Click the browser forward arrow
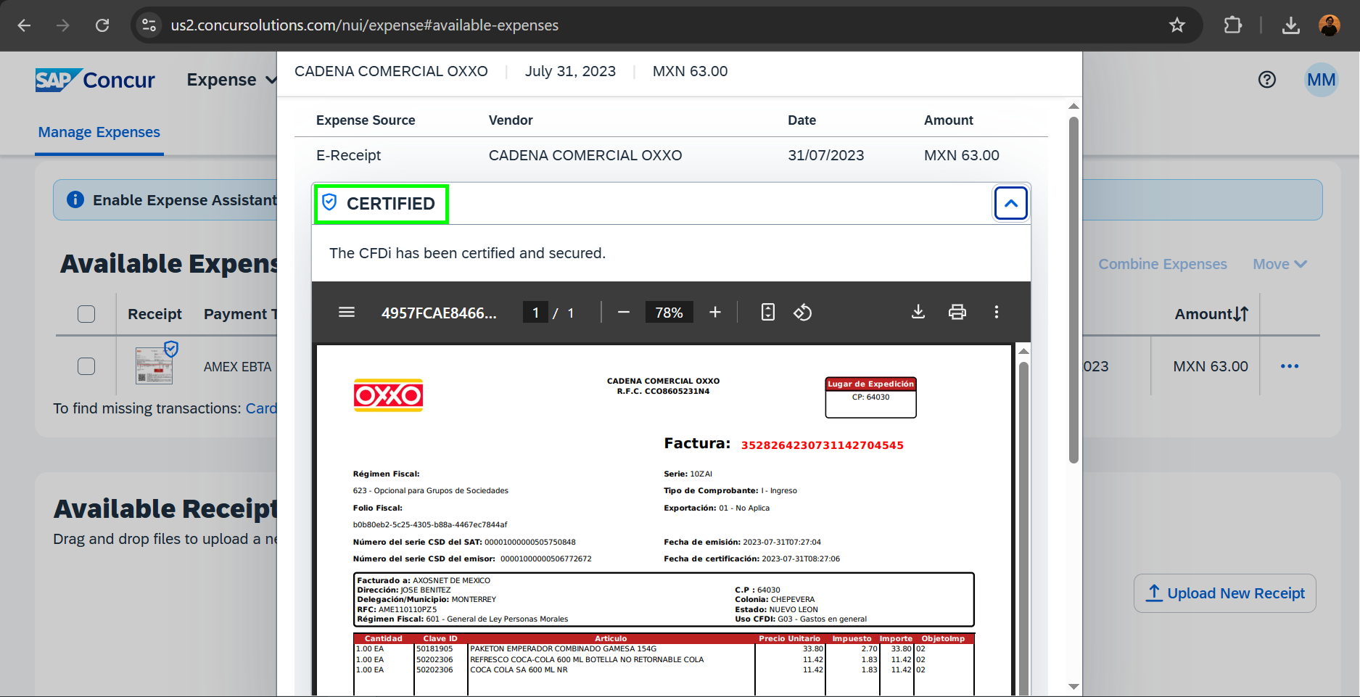Viewport: 1360px width, 697px height. (x=63, y=25)
